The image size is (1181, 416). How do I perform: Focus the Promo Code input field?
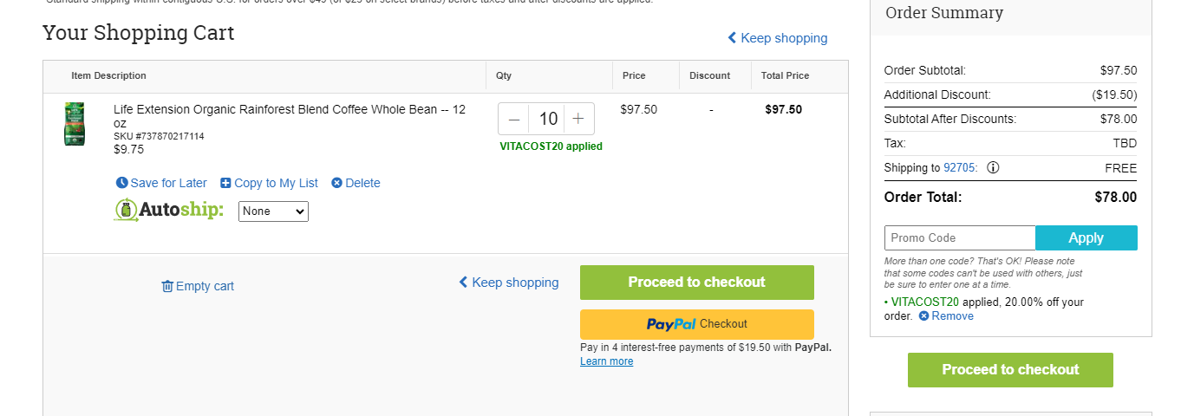pyautogui.click(x=960, y=238)
